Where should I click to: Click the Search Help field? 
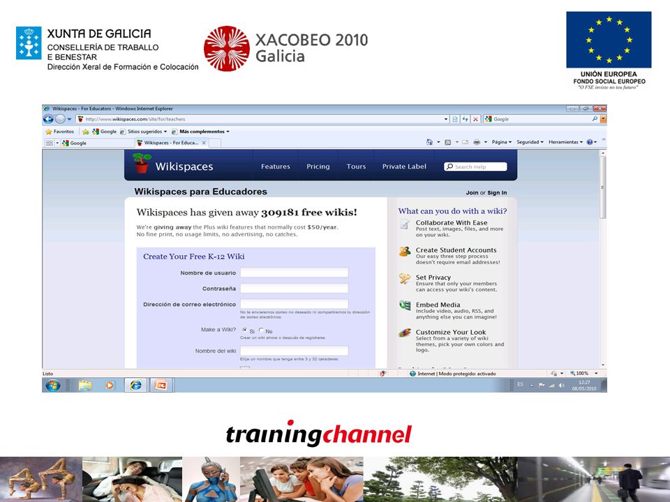click(x=475, y=167)
